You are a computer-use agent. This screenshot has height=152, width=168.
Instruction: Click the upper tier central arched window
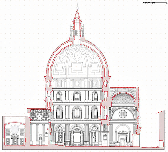coord(77,96)
